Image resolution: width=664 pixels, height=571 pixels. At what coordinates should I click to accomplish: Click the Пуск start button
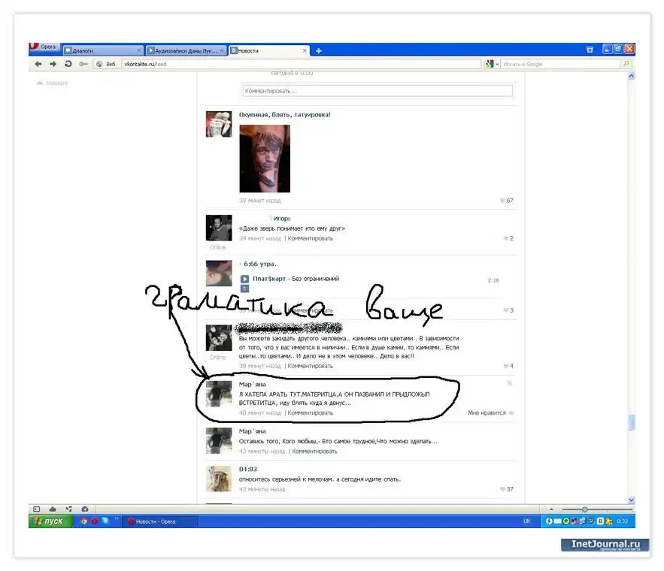coord(50,521)
